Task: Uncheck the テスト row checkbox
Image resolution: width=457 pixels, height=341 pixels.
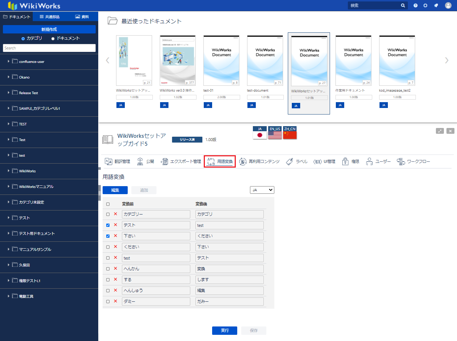Action: tap(108, 225)
